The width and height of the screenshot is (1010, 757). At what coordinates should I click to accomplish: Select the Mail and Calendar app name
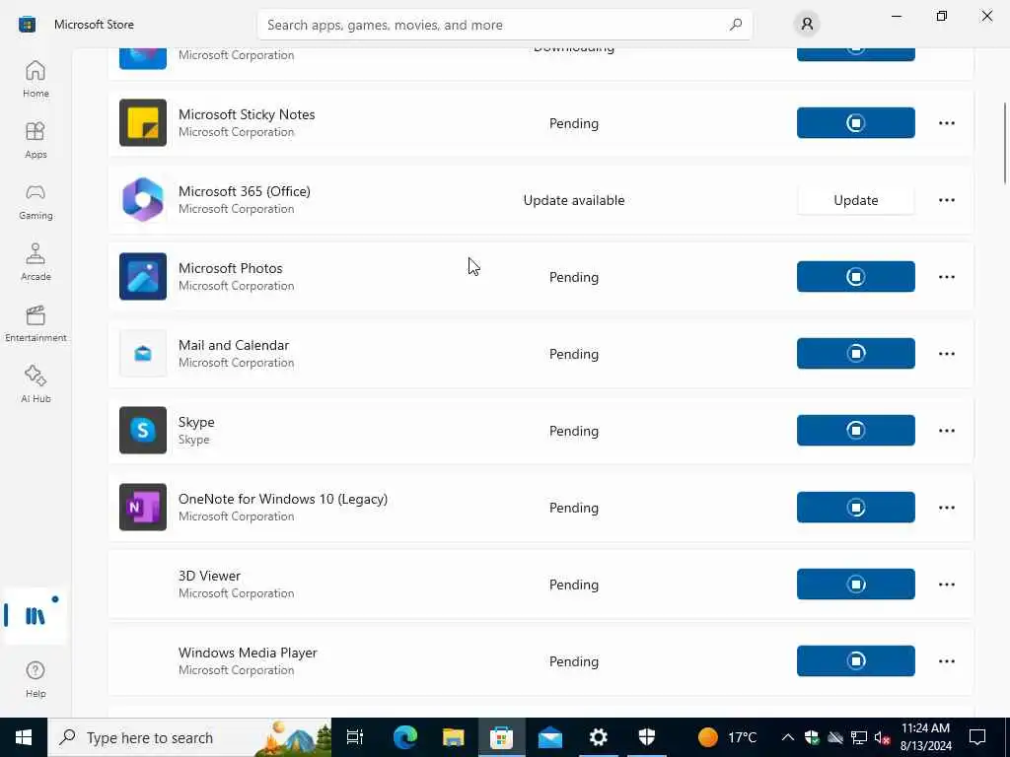tap(234, 345)
